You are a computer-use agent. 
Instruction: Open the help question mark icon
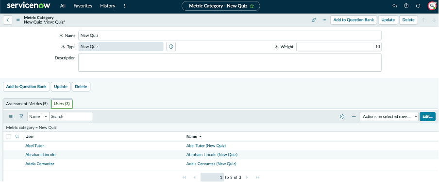pos(406,6)
